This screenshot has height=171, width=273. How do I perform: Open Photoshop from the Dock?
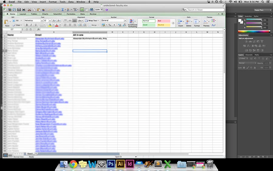pos(111,164)
